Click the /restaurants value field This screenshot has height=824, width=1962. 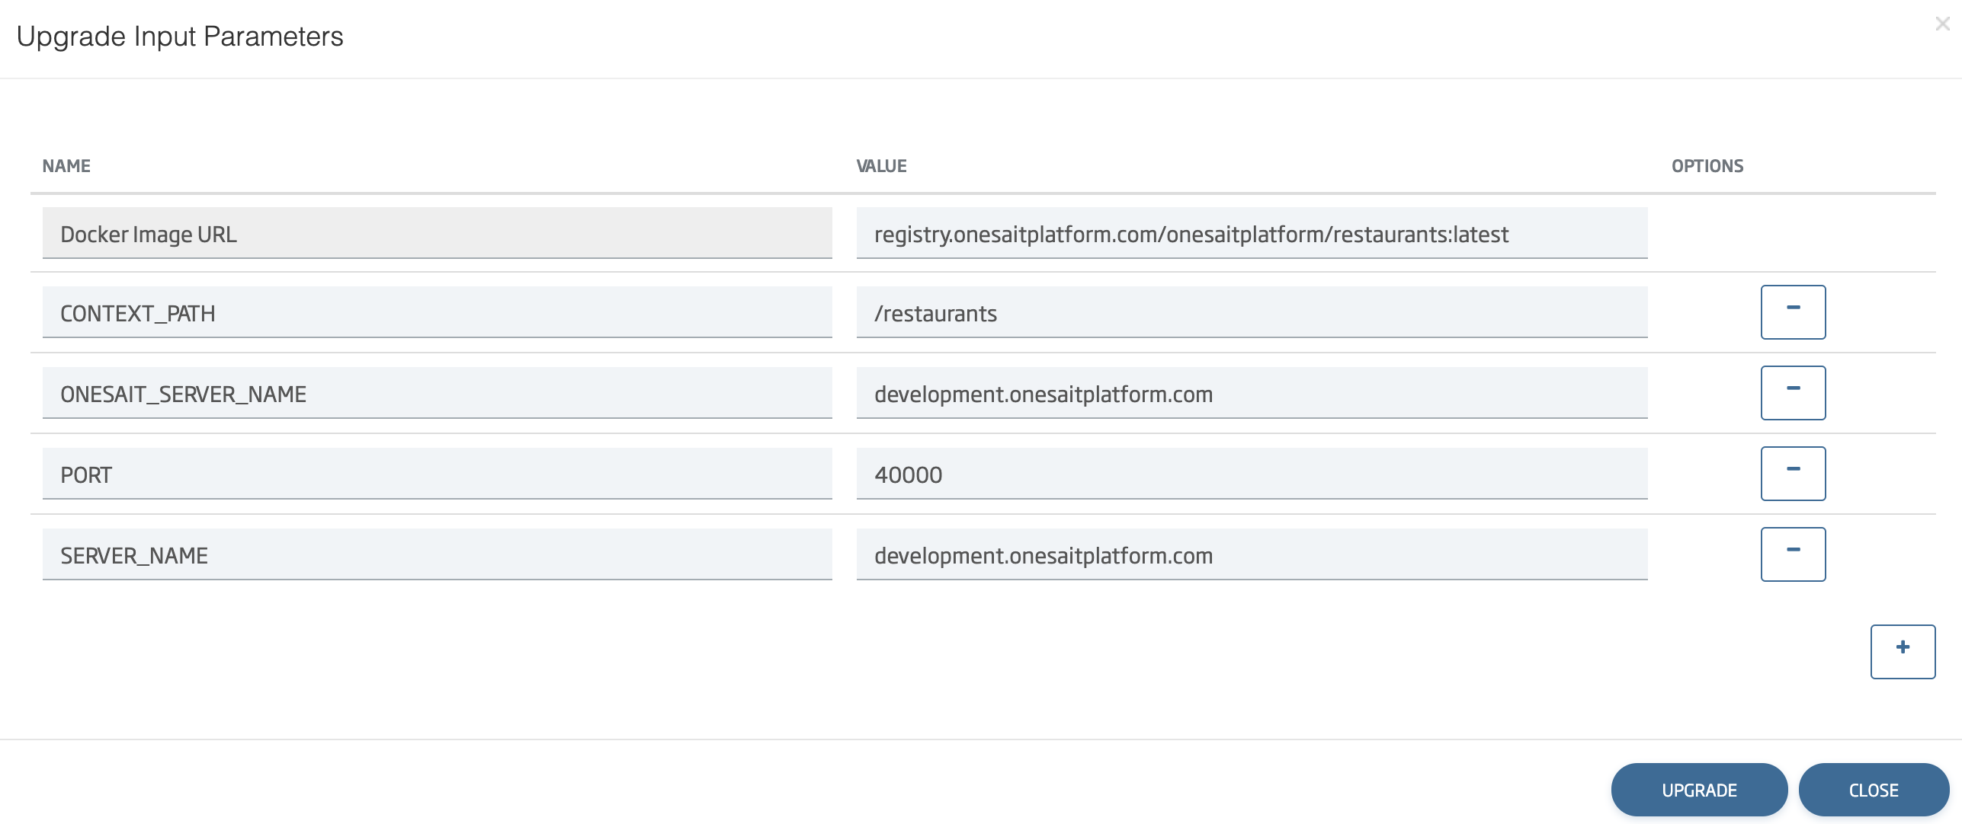tap(1251, 313)
